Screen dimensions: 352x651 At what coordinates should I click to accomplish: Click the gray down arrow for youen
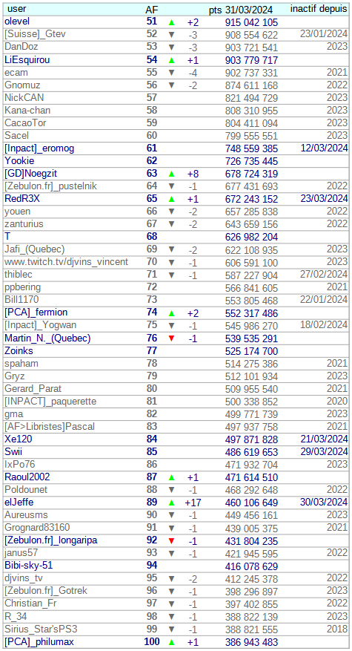click(x=172, y=212)
